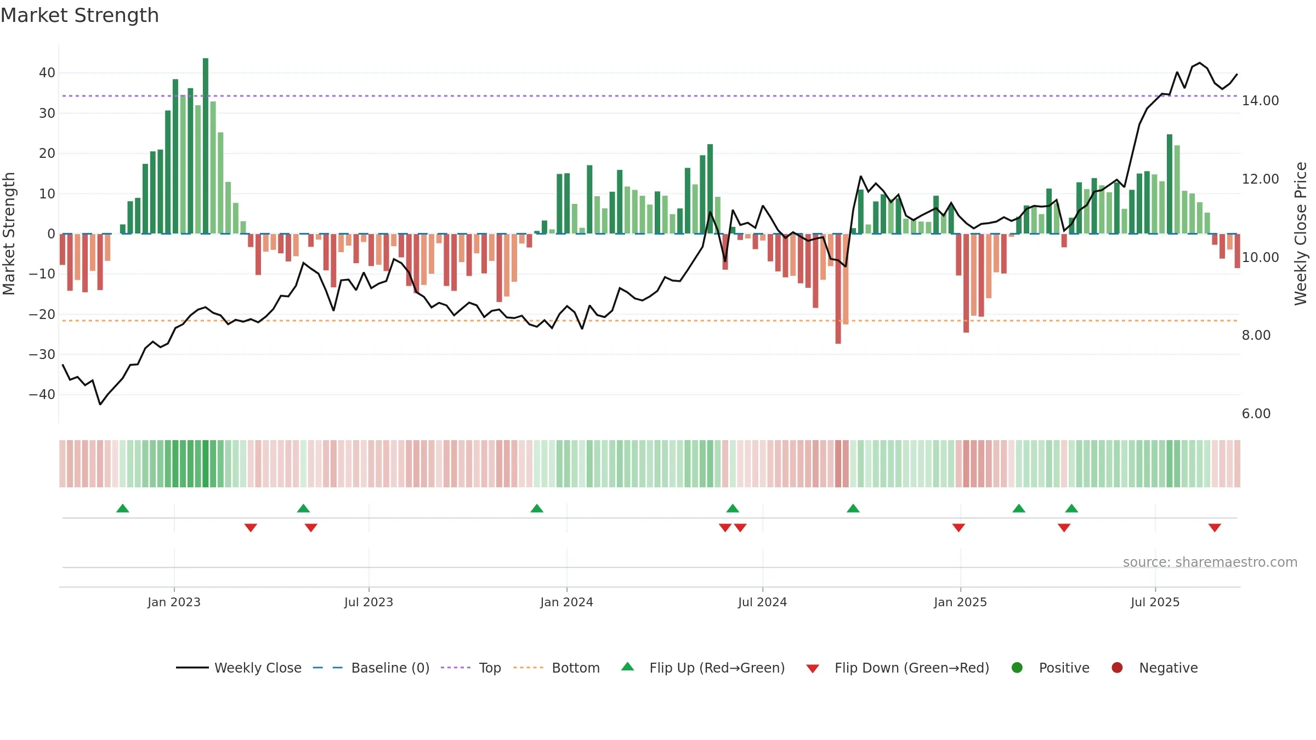Click the tallest green bar above 40

tap(206, 146)
